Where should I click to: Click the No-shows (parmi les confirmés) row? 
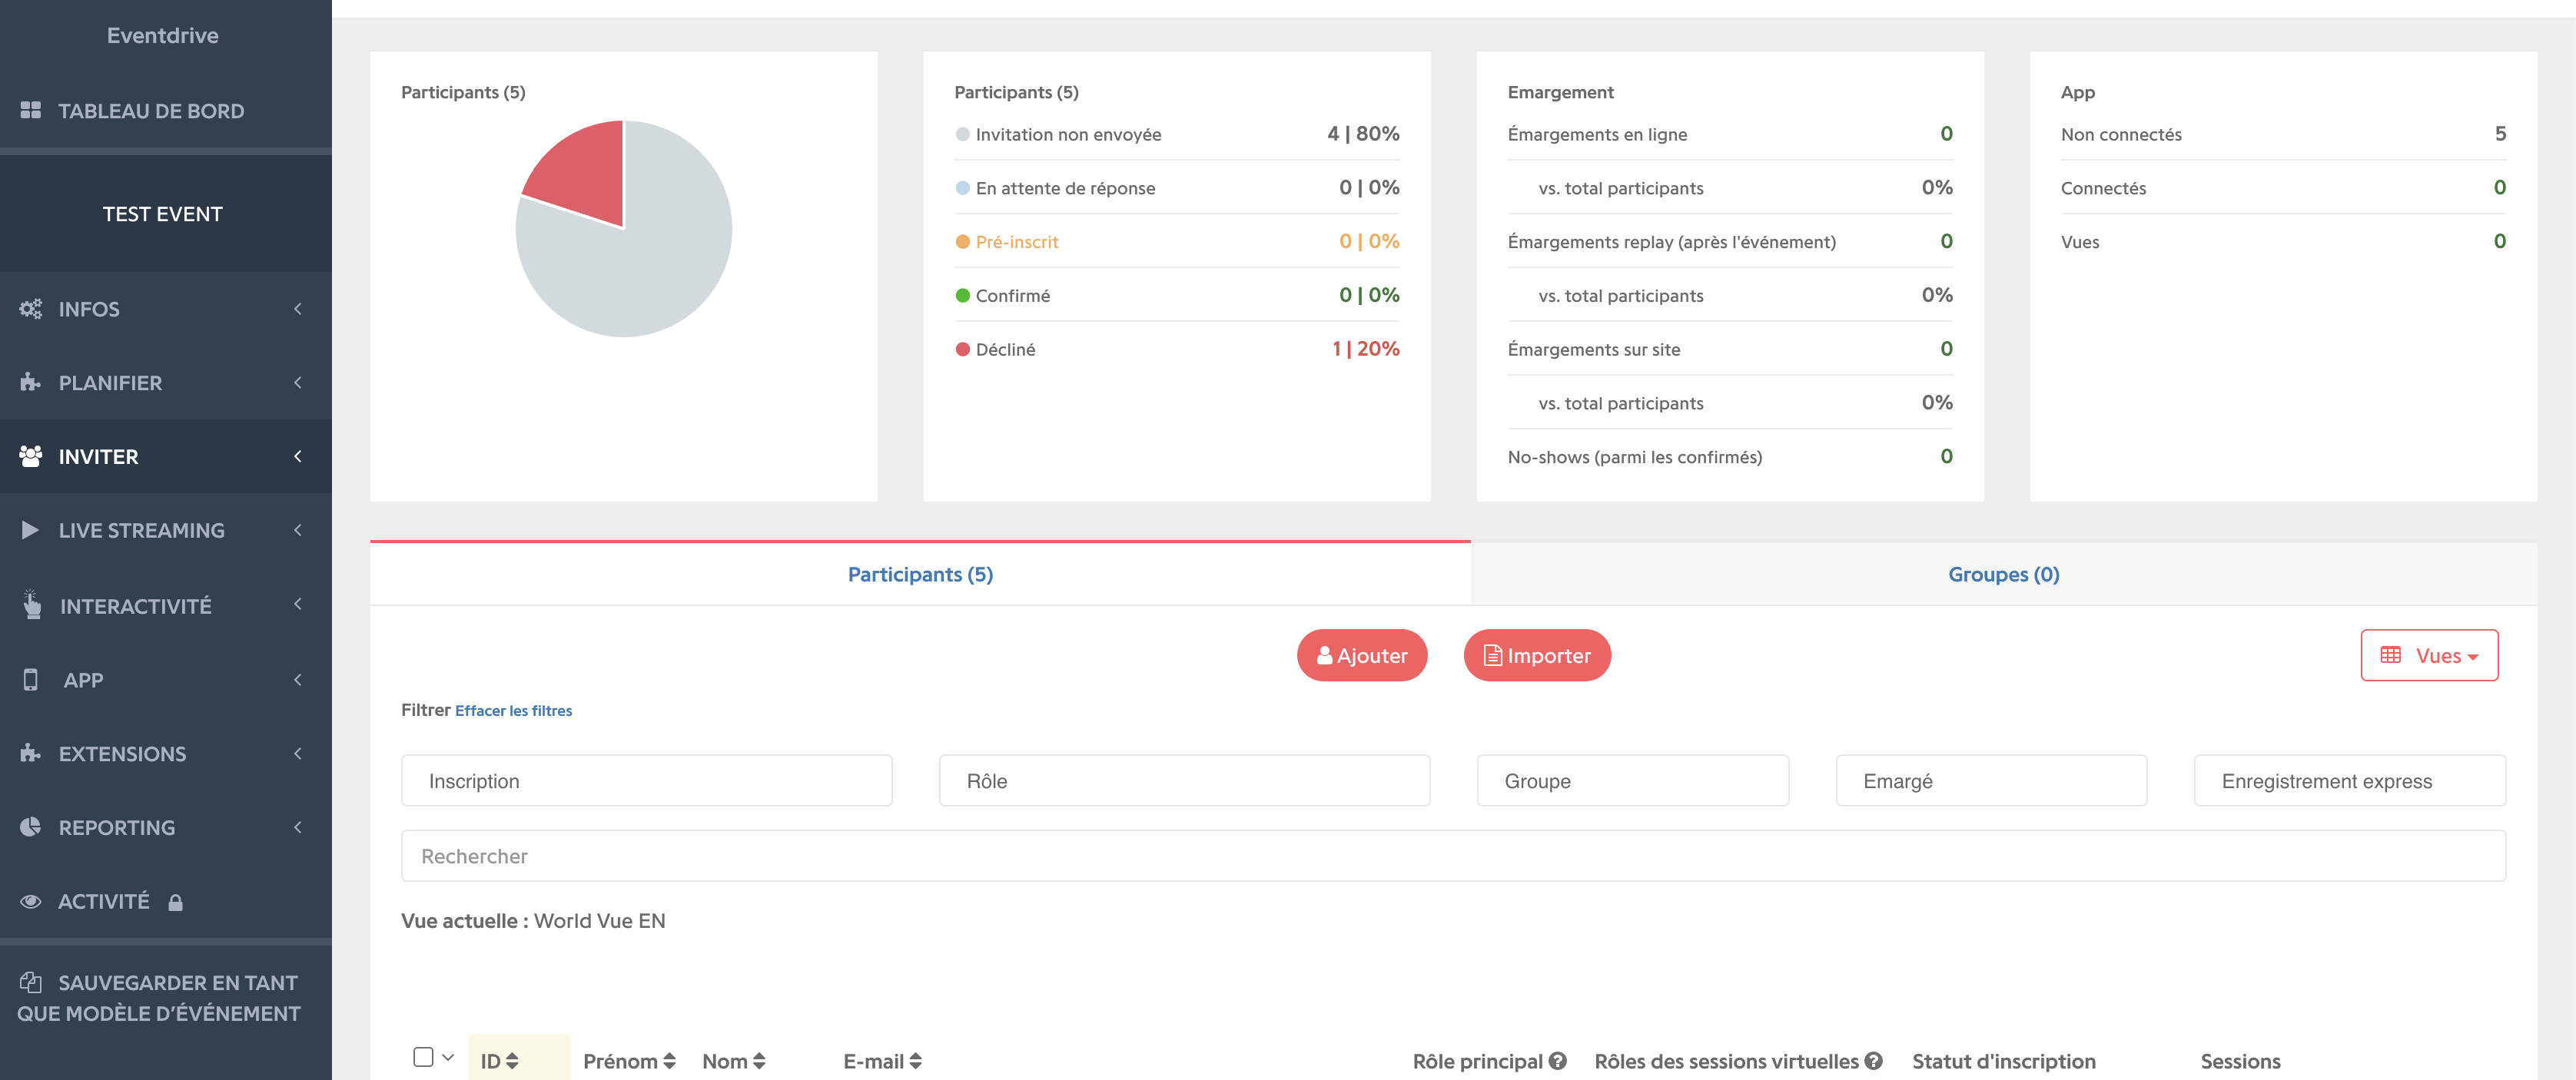tap(1730, 456)
